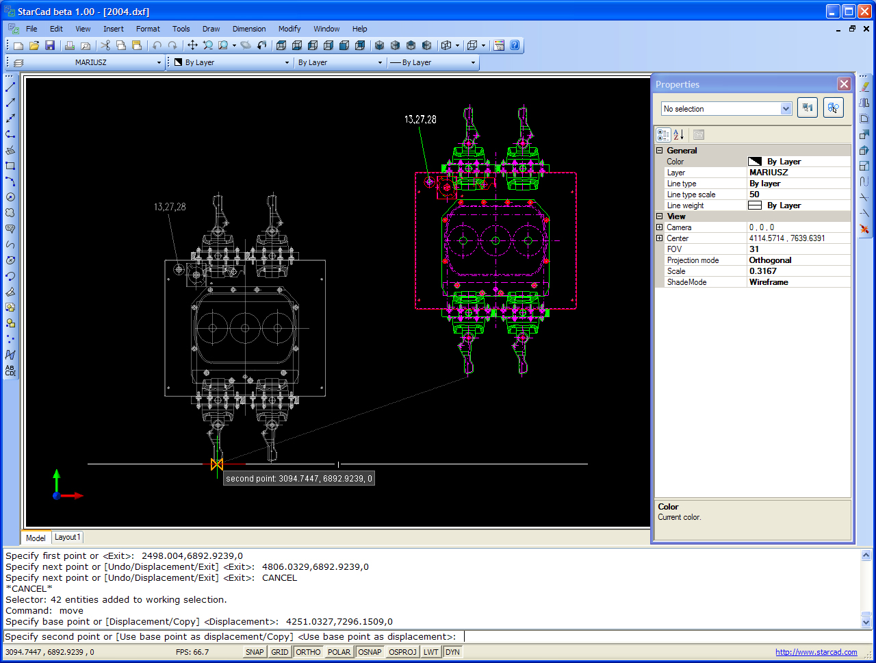Create a new drawing with New icon
The height and width of the screenshot is (663, 876).
pyautogui.click(x=18, y=45)
